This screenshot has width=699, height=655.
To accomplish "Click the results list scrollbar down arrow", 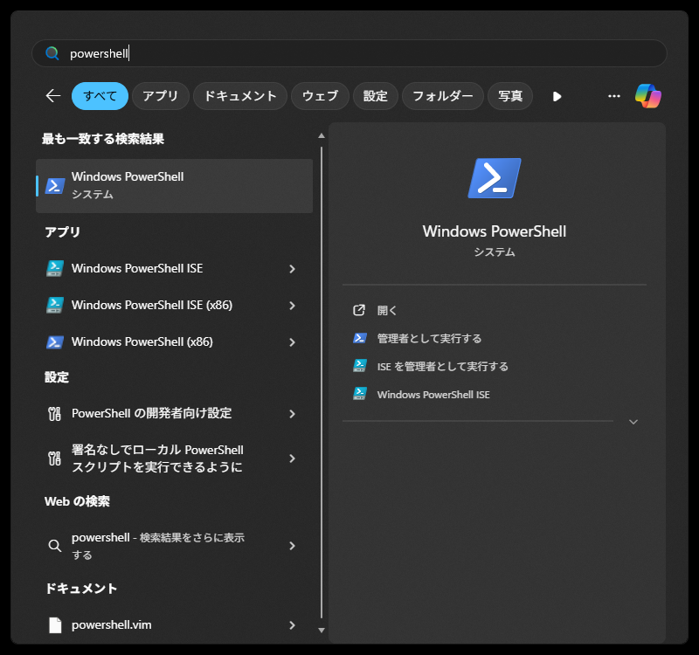I will 322,630.
